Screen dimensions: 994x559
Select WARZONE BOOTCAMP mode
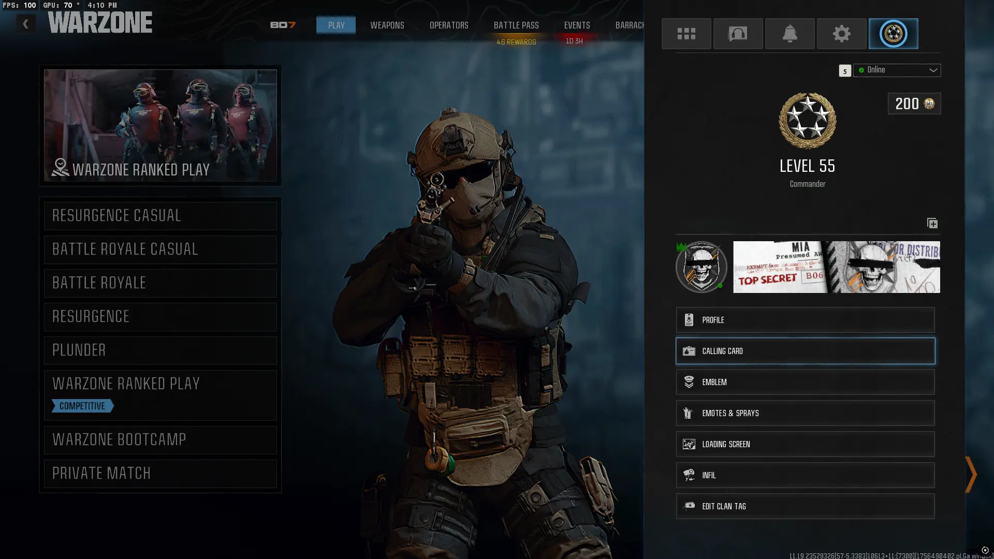[160, 440]
